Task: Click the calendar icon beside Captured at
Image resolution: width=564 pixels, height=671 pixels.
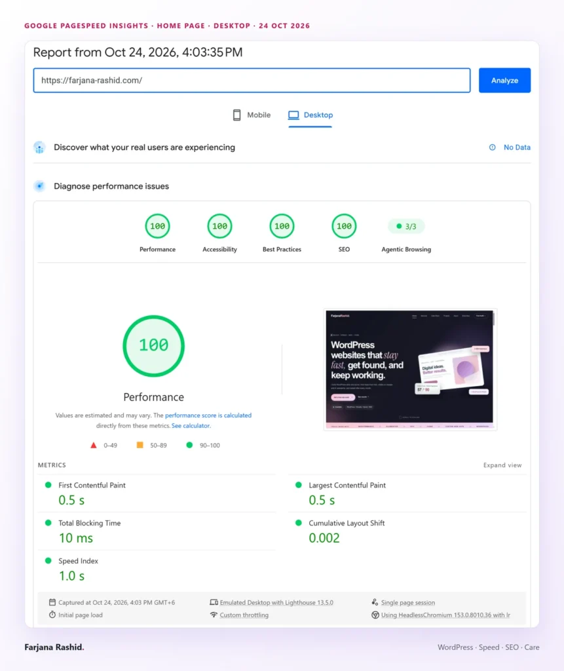Action: coord(52,603)
